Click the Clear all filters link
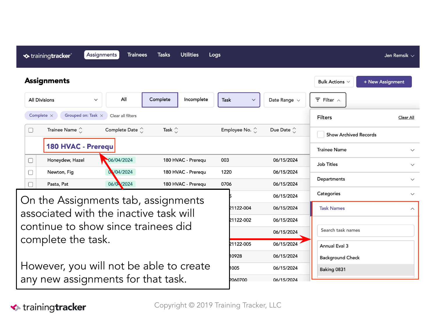This screenshot has width=436, height=327. pos(123,116)
